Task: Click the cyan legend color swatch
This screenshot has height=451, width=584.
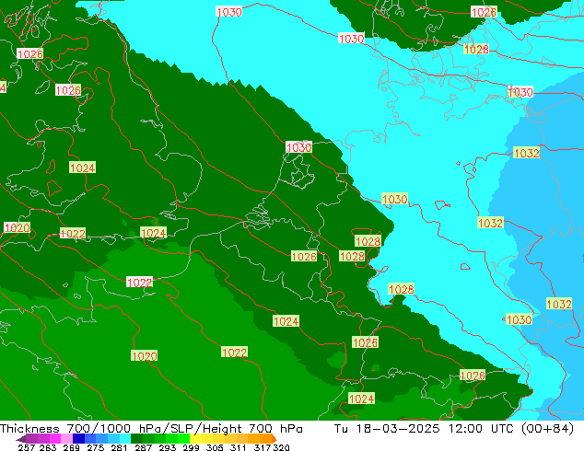Action: click(125, 438)
